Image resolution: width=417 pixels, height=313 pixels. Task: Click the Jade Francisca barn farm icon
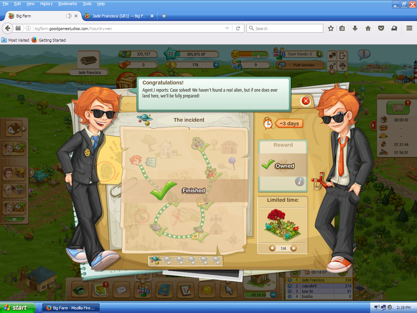pyautogui.click(x=89, y=60)
